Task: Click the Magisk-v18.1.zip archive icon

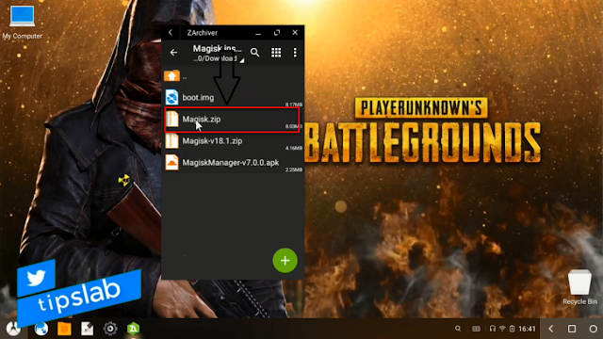Action: tap(171, 141)
